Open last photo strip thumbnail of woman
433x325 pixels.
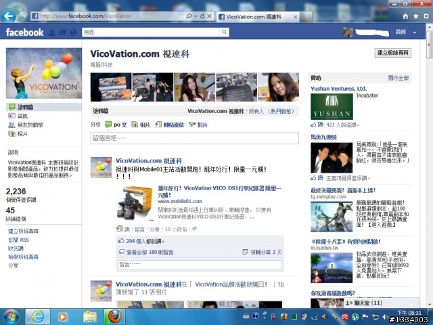278,87
